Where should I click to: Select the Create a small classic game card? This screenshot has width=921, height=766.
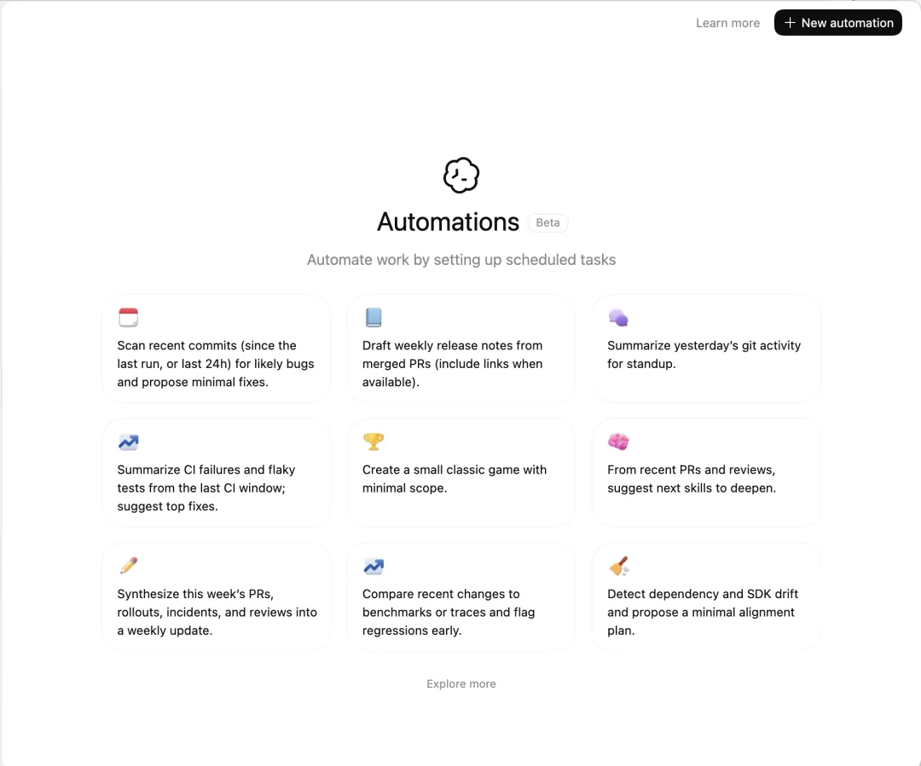click(461, 473)
